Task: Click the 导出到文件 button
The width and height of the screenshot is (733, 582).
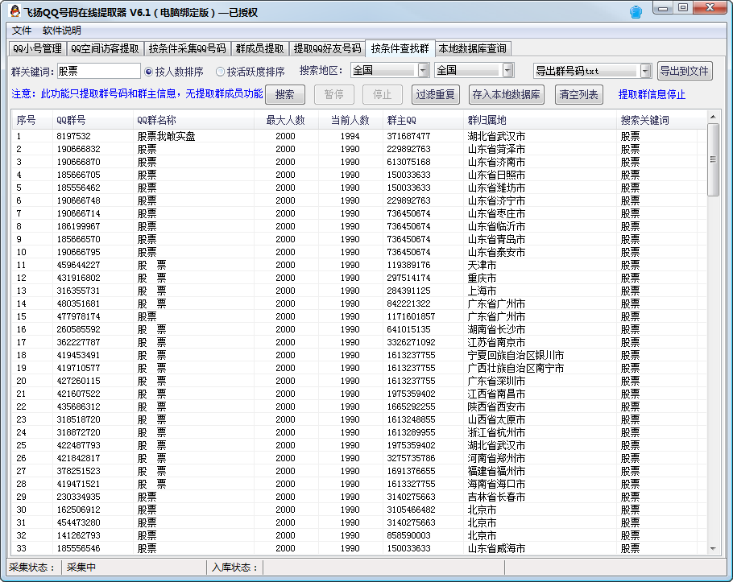Action: 685,71
